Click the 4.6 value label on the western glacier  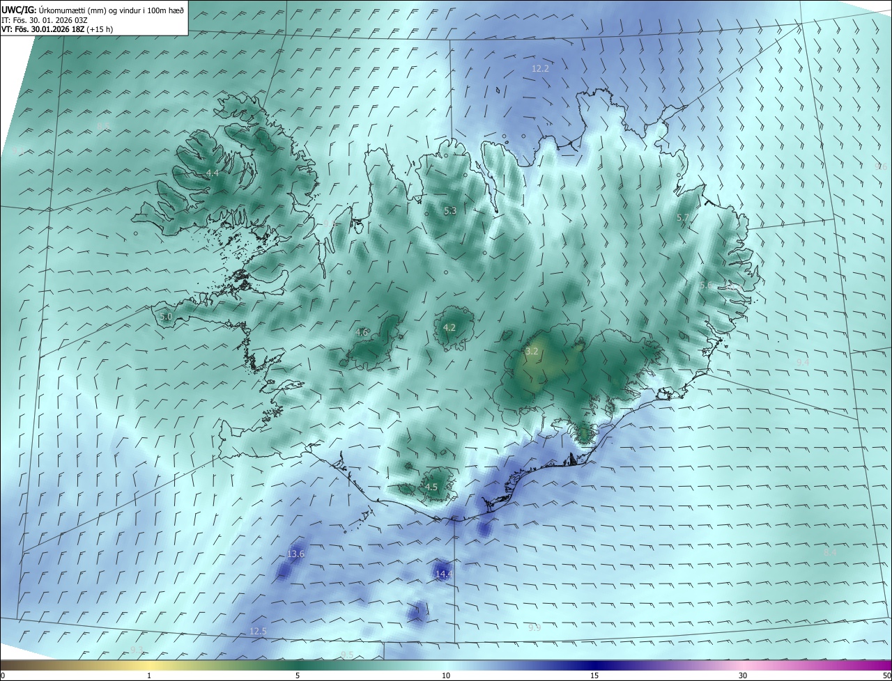tap(362, 332)
